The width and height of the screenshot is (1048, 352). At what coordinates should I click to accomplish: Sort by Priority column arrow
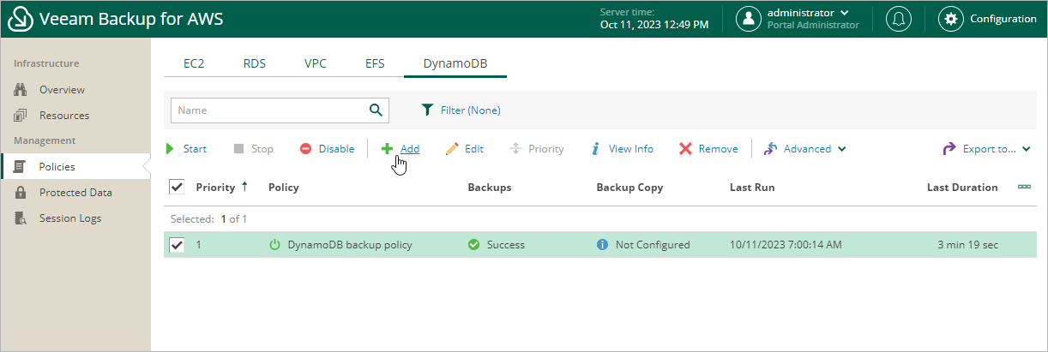(x=244, y=187)
